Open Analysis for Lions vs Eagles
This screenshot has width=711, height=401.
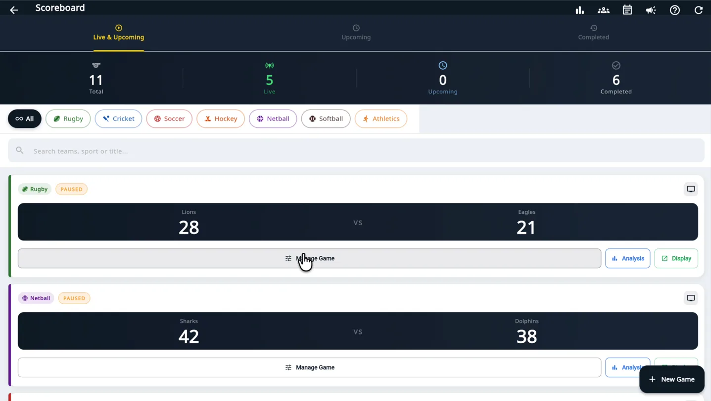tap(628, 258)
